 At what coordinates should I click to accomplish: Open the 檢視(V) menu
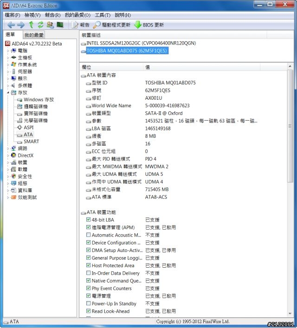(32, 15)
